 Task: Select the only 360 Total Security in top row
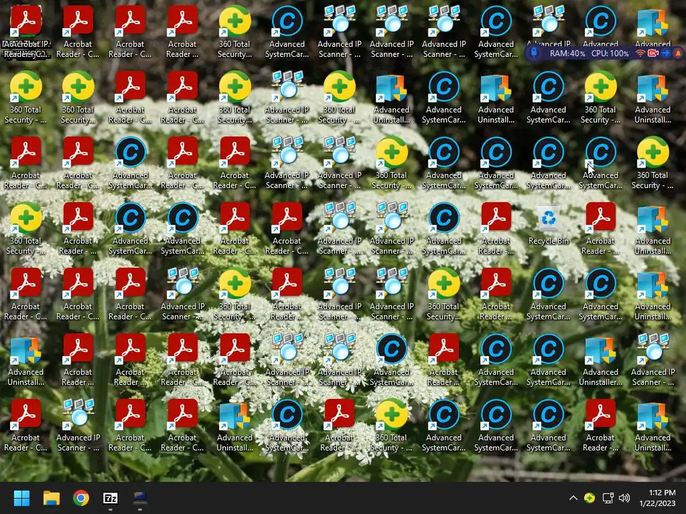coord(235,31)
